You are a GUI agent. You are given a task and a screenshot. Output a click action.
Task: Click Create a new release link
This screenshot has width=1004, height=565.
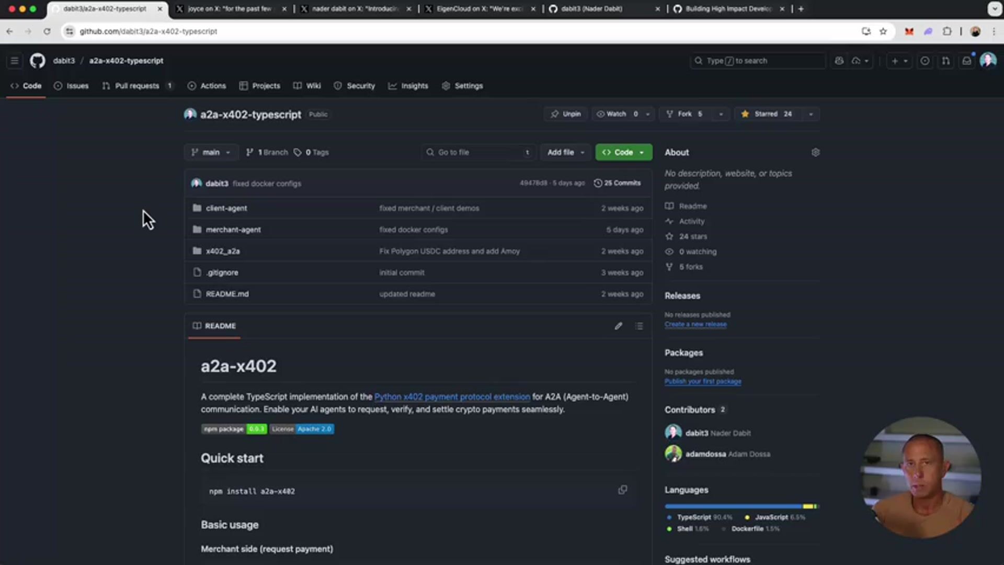click(x=695, y=324)
